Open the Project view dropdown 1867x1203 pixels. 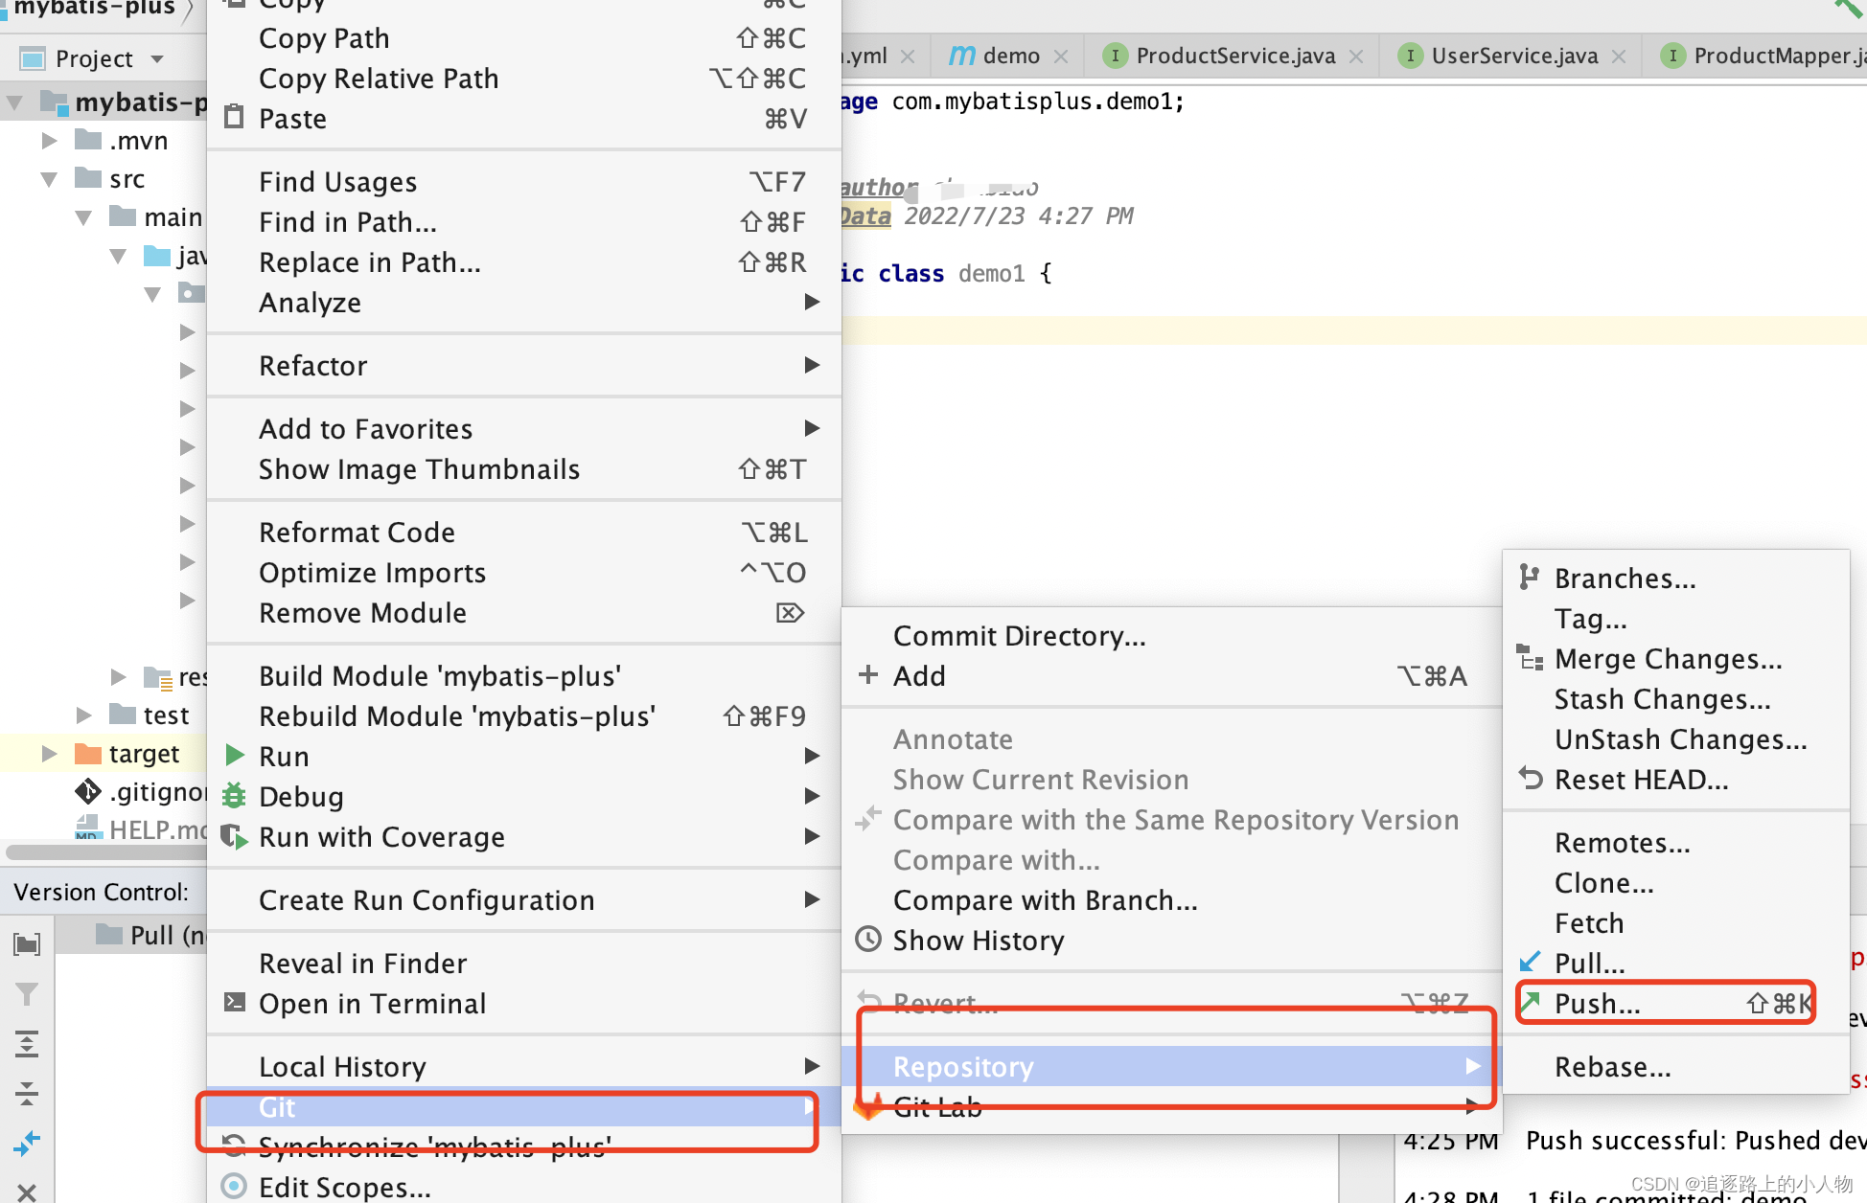coord(157,59)
